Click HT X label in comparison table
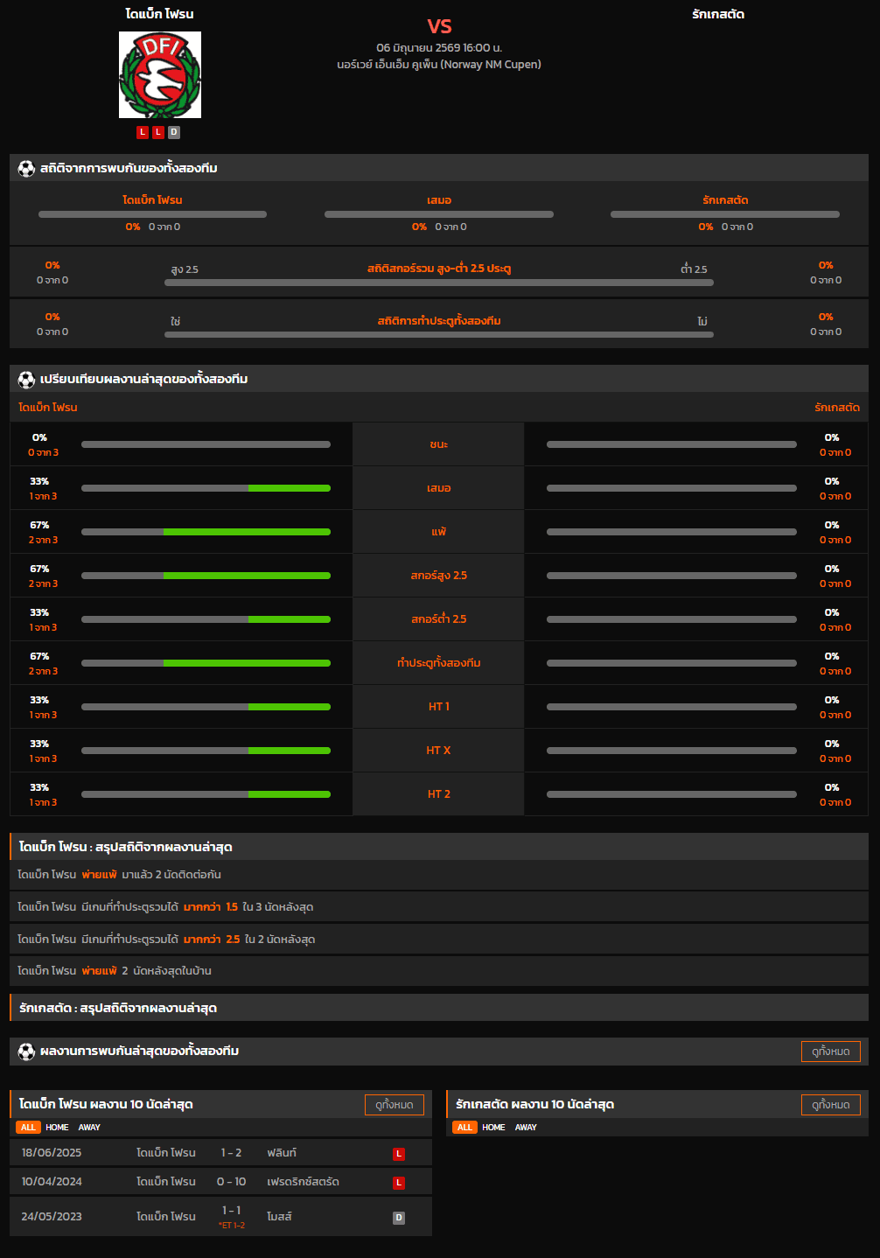880x1258 pixels. pyautogui.click(x=439, y=751)
